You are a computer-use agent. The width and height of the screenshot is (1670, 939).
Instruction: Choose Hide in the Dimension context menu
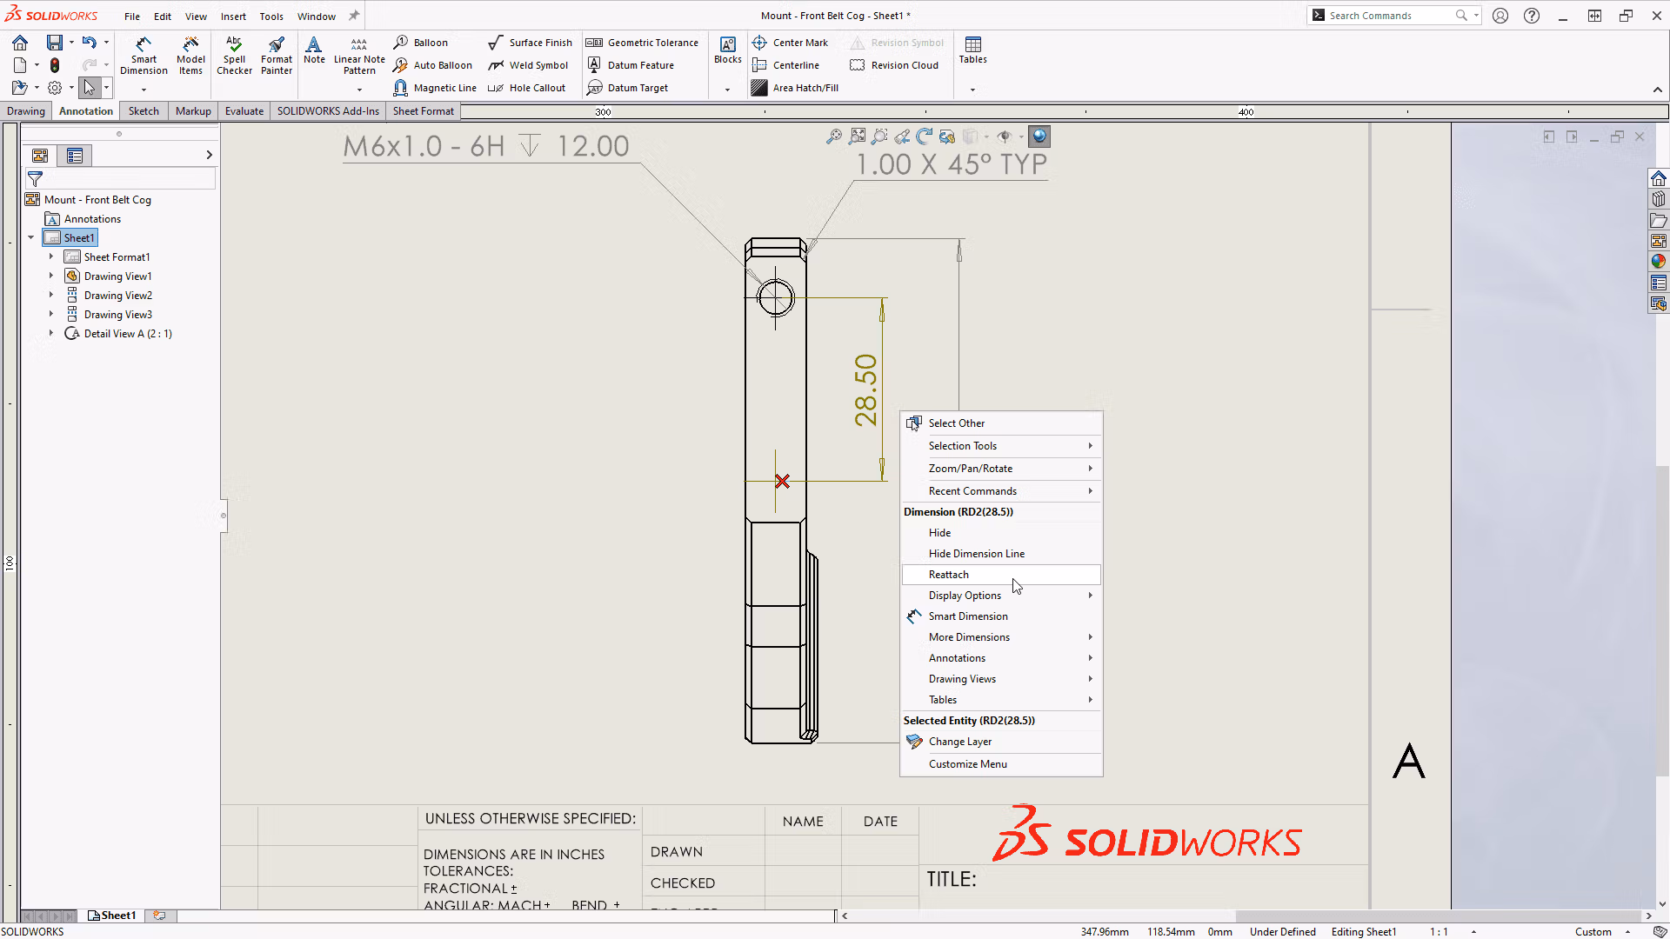pos(1001,533)
